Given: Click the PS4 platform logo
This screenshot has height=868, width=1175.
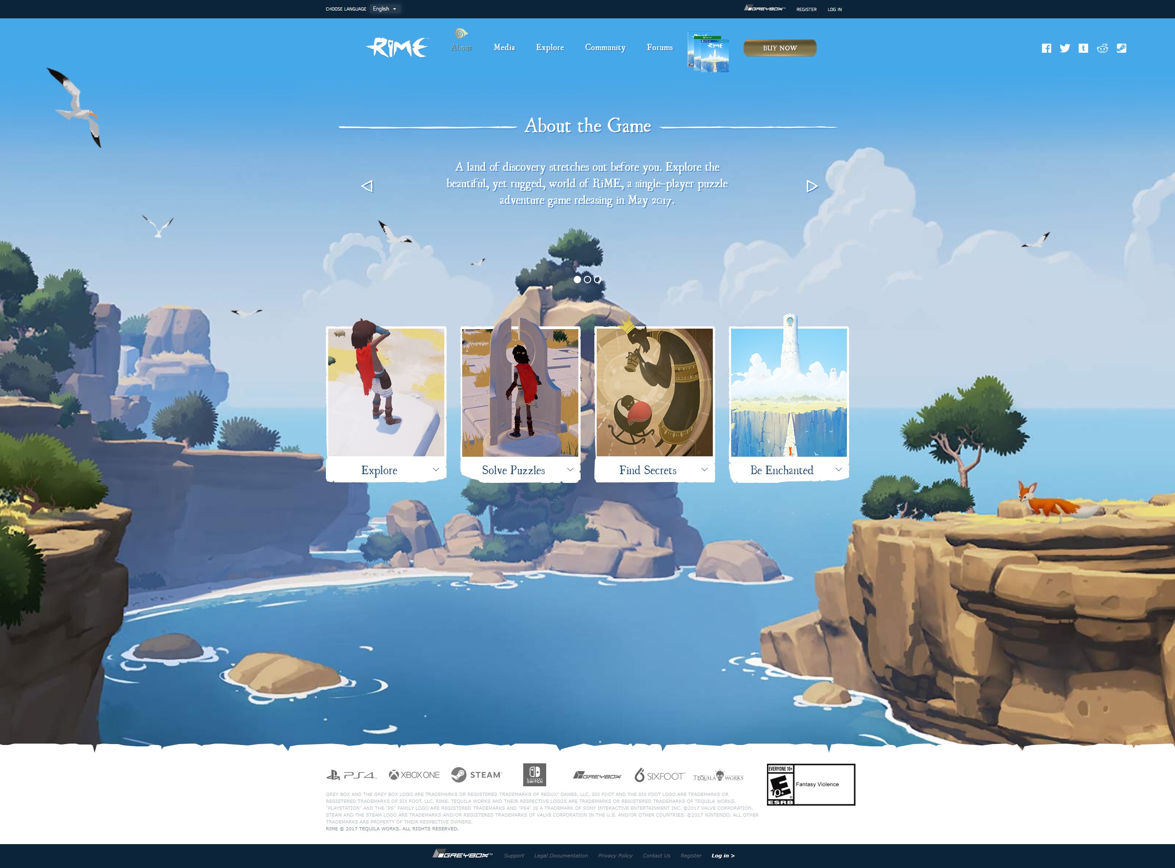Looking at the screenshot, I should coord(351,775).
